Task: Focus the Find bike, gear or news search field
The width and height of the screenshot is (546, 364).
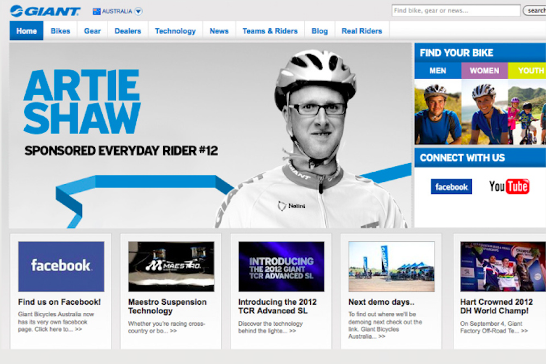Action: [x=456, y=10]
